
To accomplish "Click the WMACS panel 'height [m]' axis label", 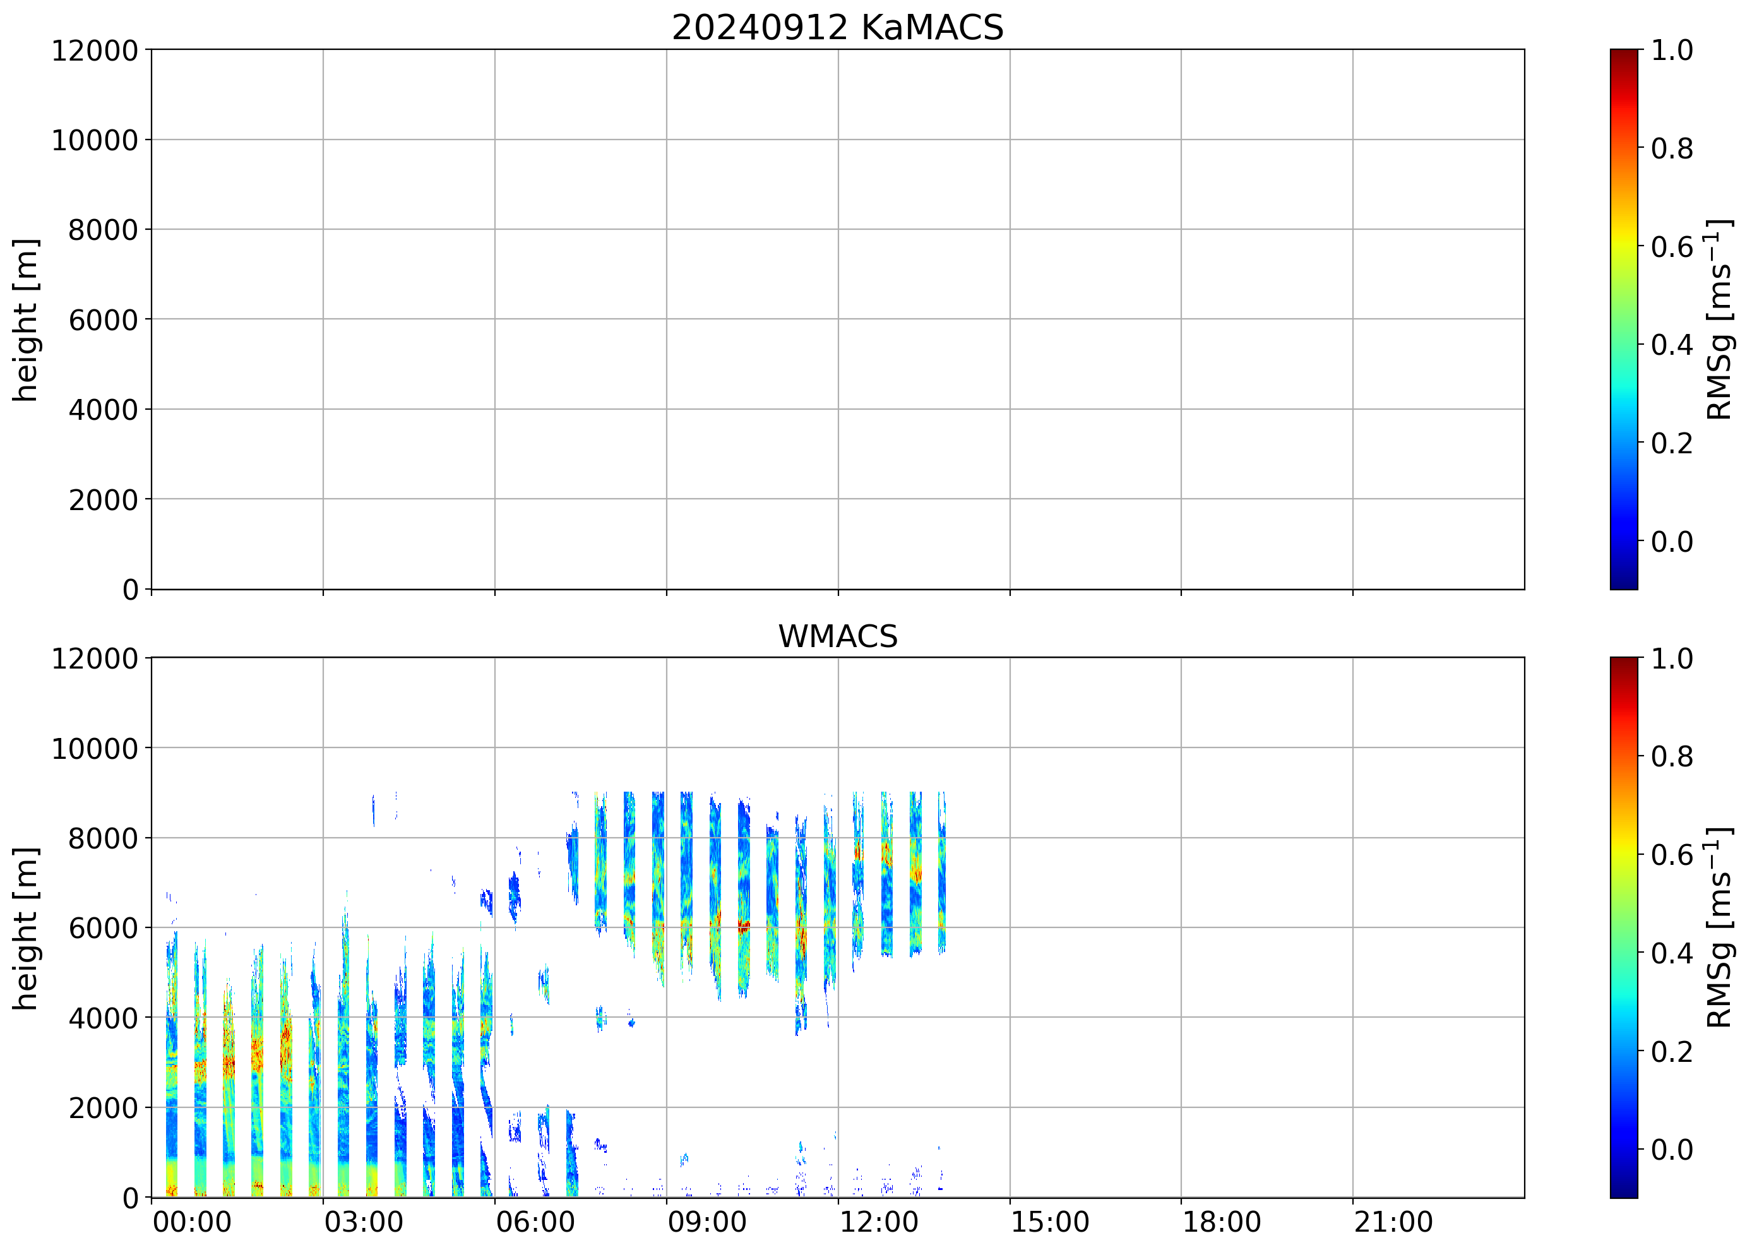I will click(x=25, y=928).
